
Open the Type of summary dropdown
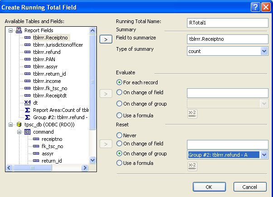coord(264,51)
